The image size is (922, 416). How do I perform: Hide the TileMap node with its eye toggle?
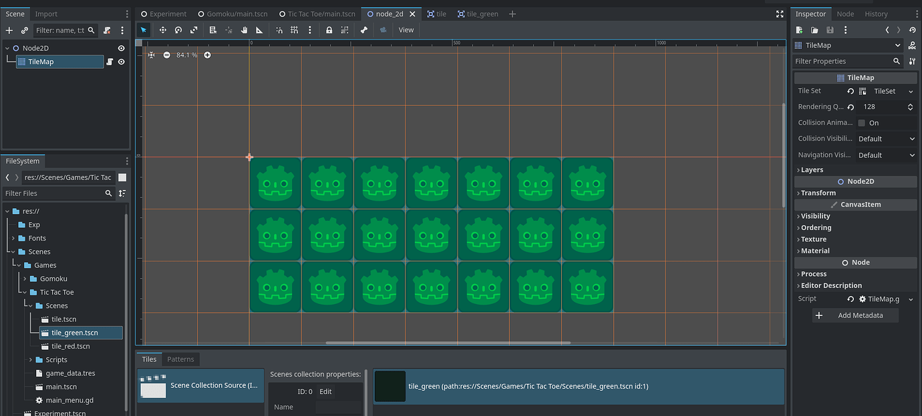pyautogui.click(x=121, y=61)
